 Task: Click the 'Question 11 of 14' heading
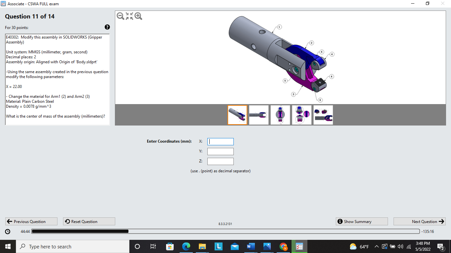[x=30, y=16]
